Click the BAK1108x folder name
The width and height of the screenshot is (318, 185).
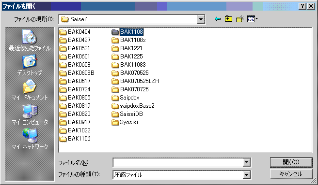click(x=133, y=40)
